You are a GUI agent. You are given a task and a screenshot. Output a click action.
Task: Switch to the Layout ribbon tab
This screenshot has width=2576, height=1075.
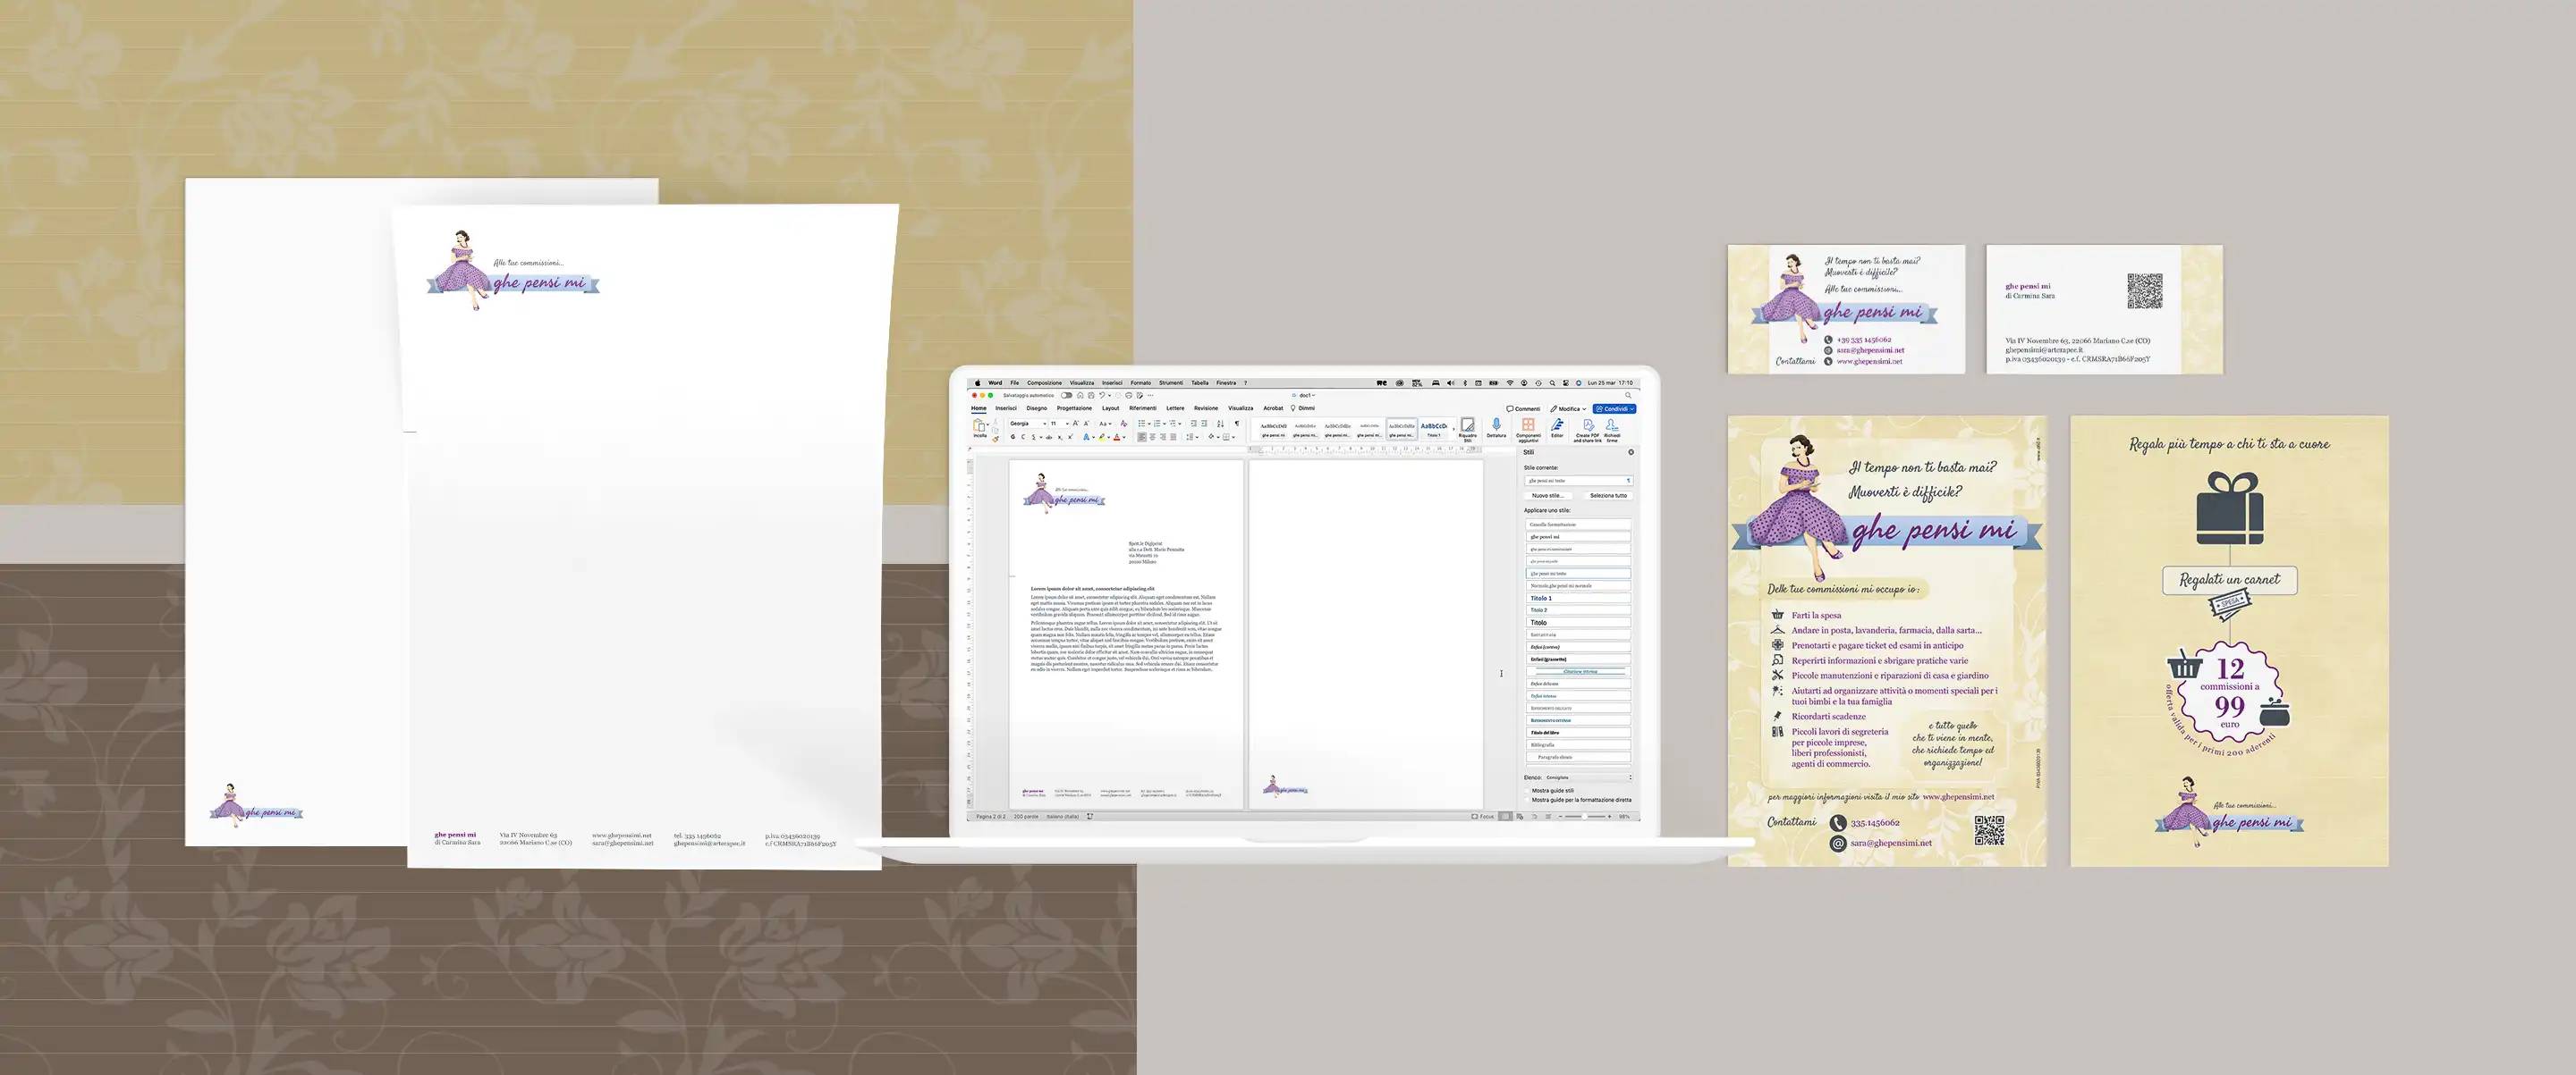[x=1111, y=408]
